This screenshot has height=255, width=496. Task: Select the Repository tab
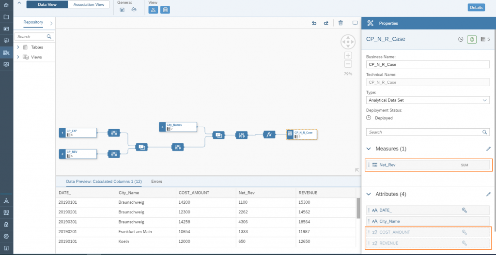click(x=33, y=22)
